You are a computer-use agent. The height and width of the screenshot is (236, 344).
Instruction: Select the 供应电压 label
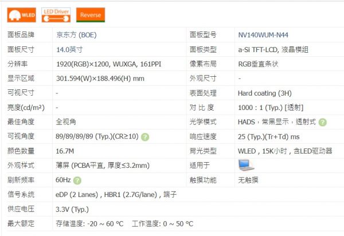(x=21, y=209)
